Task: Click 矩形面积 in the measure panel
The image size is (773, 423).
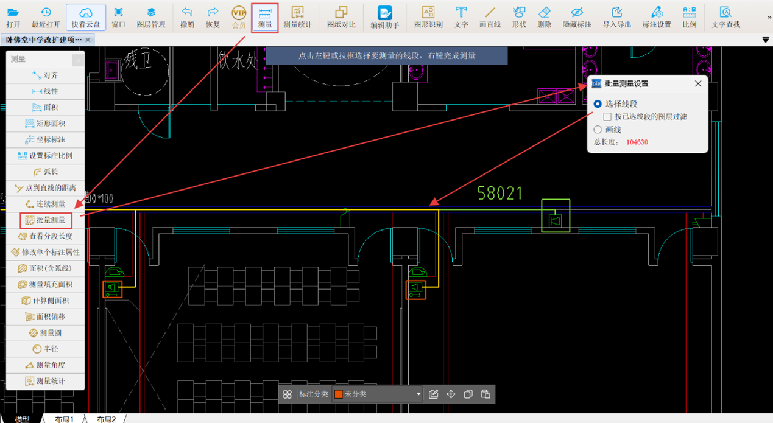Action: [46, 124]
